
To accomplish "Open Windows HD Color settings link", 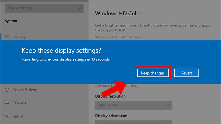I will (x=118, y=37).
